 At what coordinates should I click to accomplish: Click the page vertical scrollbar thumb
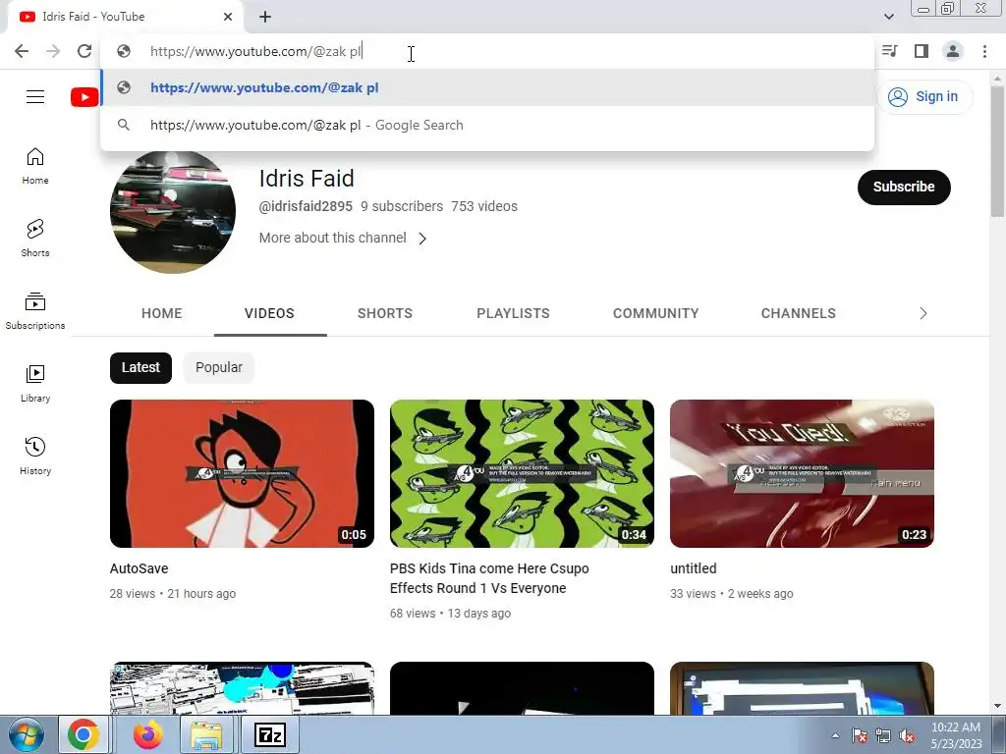(x=997, y=151)
